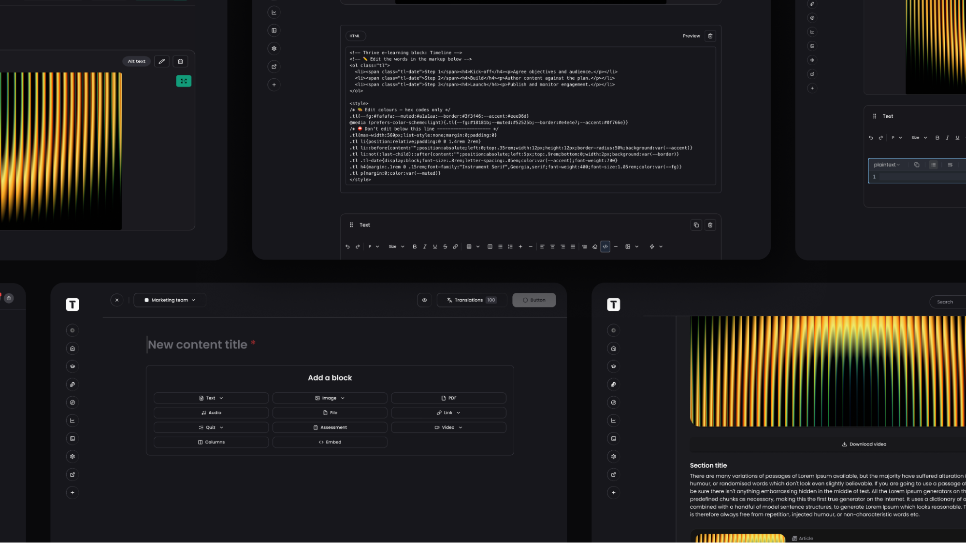Edit the image with the pencil icon
This screenshot has height=543, width=966.
pyautogui.click(x=162, y=61)
